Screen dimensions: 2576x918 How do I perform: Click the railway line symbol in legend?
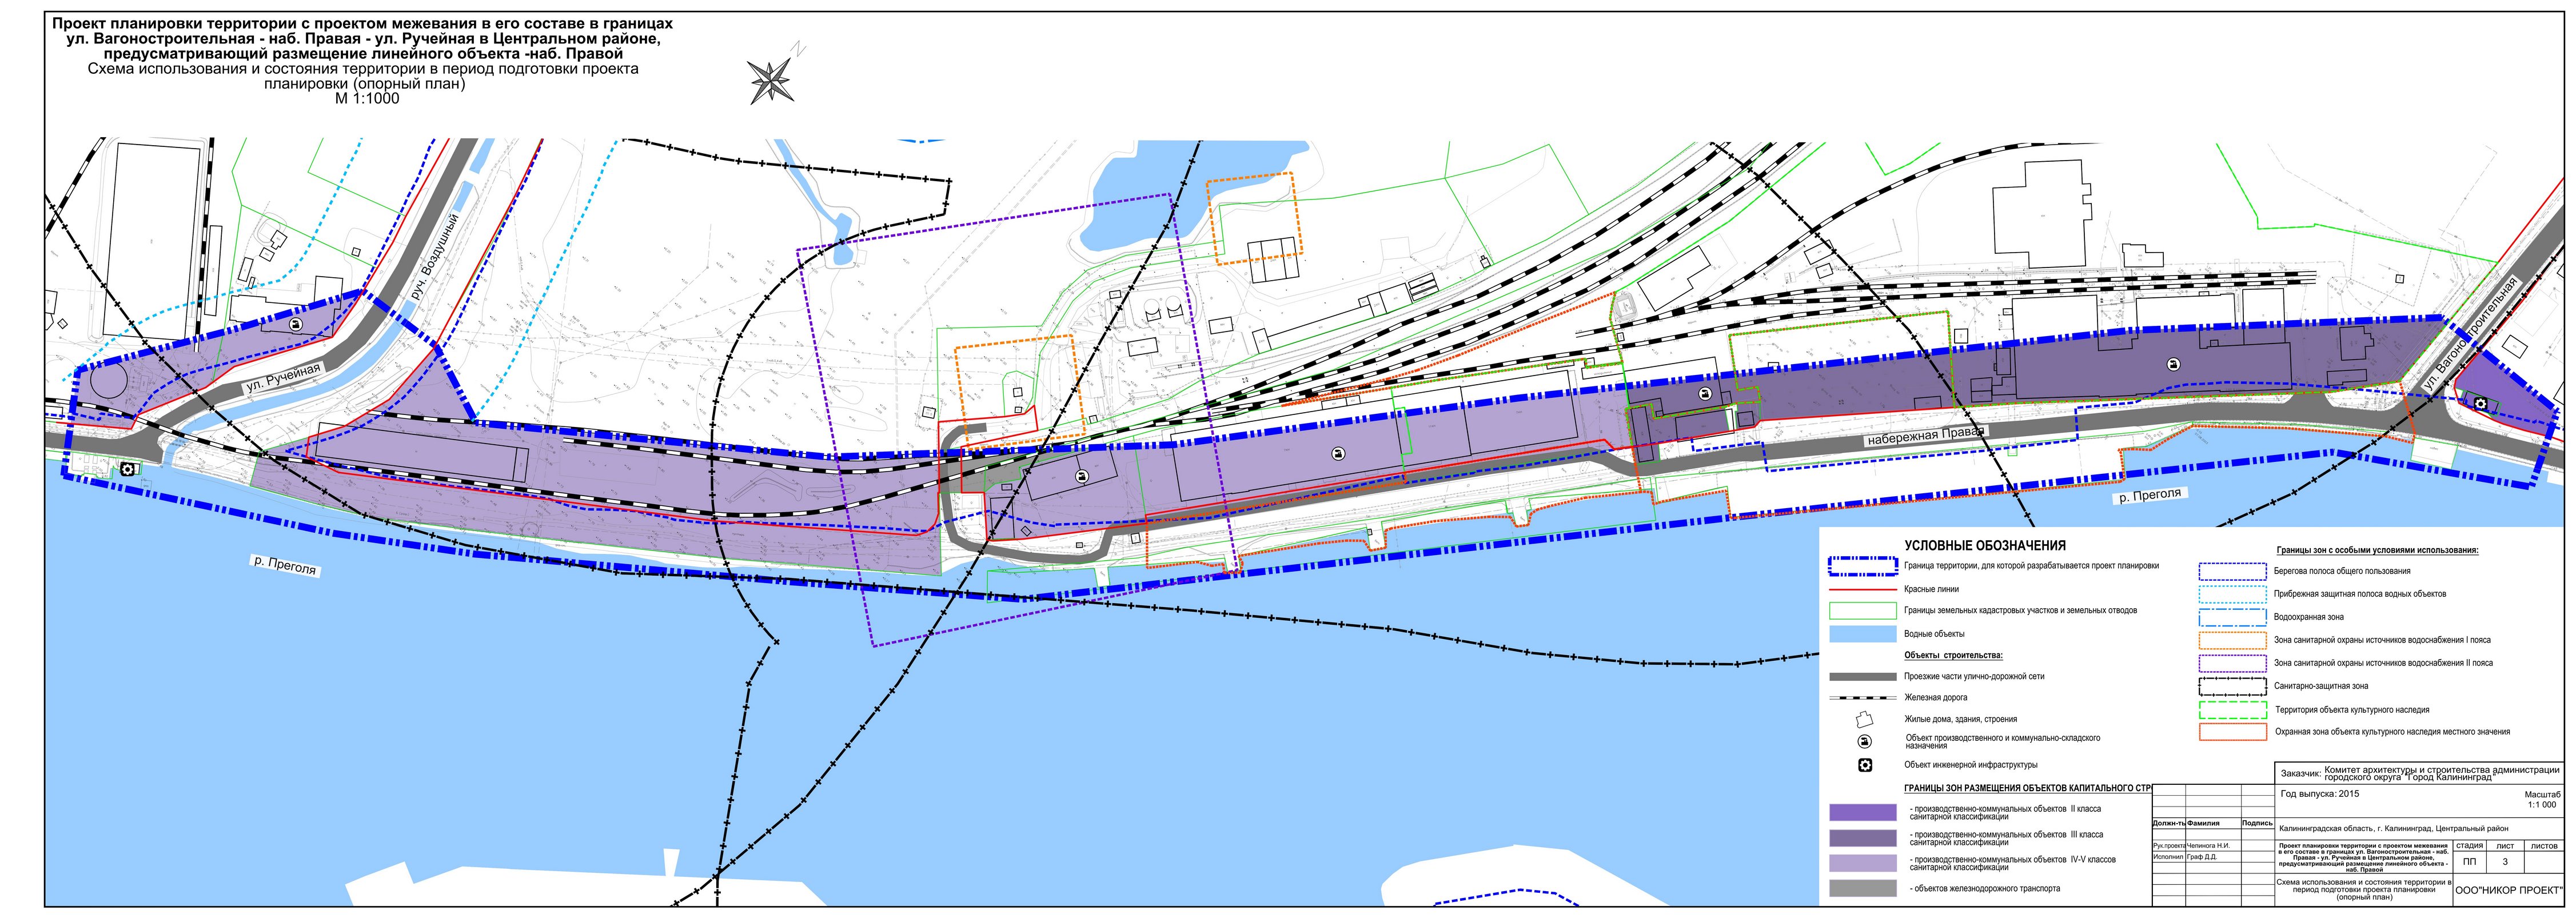1862,697
